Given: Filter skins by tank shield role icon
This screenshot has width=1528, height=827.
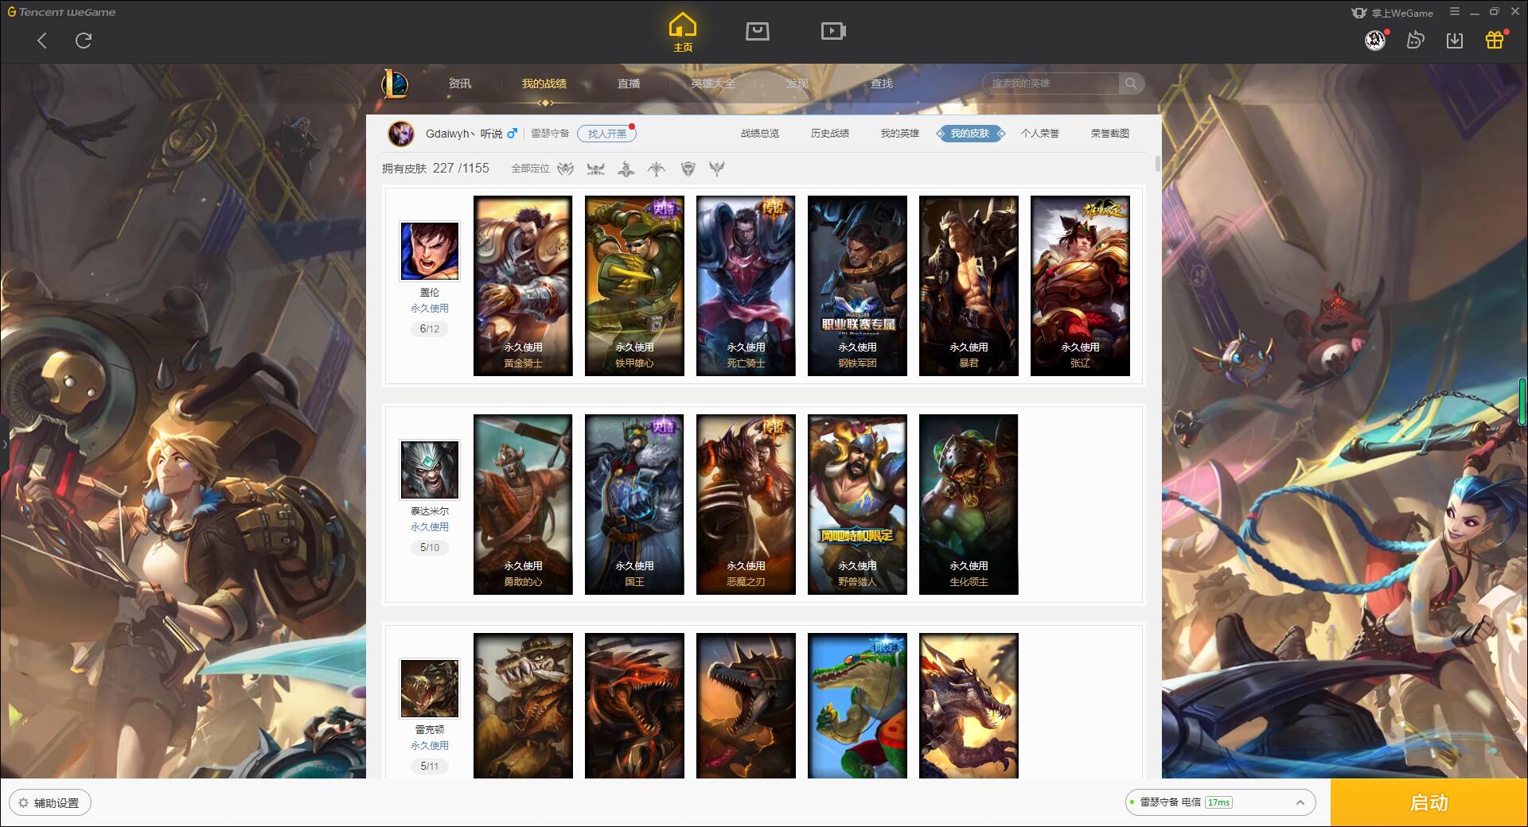Looking at the screenshot, I should pyautogui.click(x=688, y=169).
